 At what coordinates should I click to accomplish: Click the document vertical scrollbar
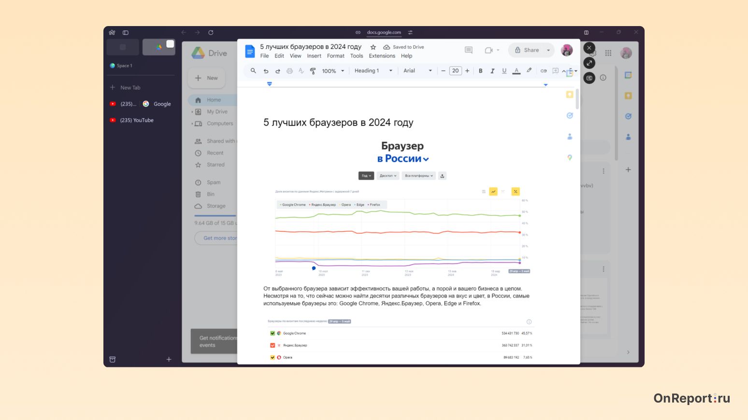click(577, 99)
